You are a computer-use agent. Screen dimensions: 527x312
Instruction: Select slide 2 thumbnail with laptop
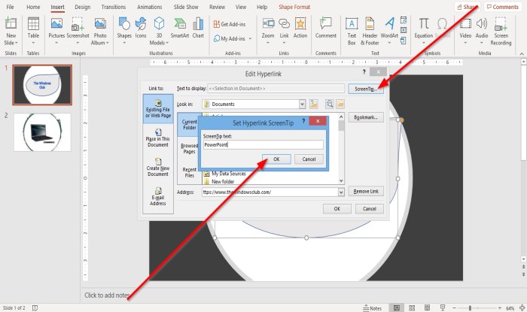coord(42,132)
